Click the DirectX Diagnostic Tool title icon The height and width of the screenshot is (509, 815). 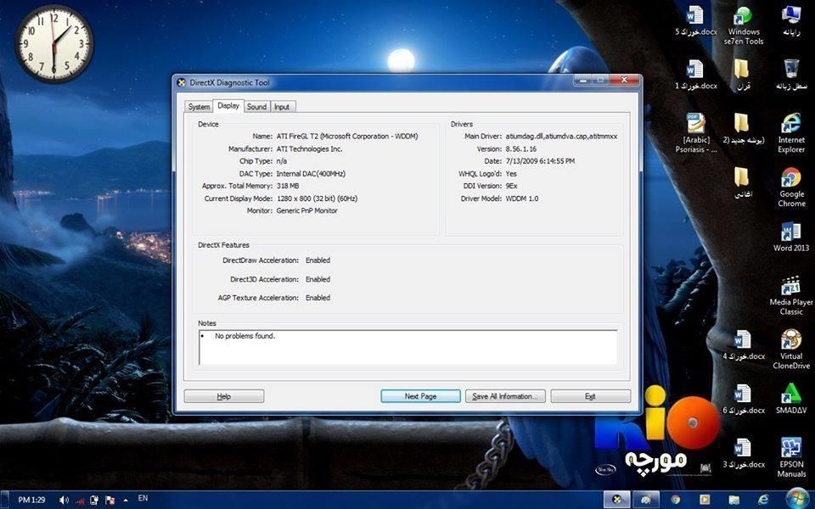(x=182, y=82)
